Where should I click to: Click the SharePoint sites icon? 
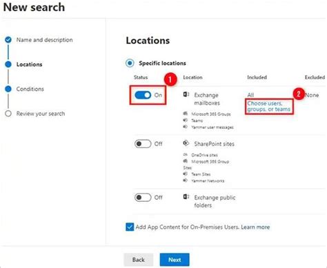(x=186, y=143)
